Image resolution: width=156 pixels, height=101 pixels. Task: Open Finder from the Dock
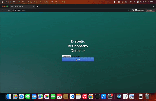[9, 96]
